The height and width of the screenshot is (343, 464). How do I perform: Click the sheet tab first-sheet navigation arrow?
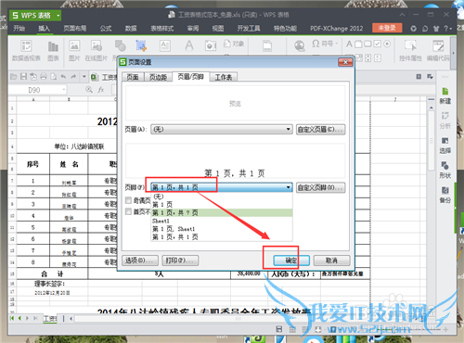[x=12, y=318]
